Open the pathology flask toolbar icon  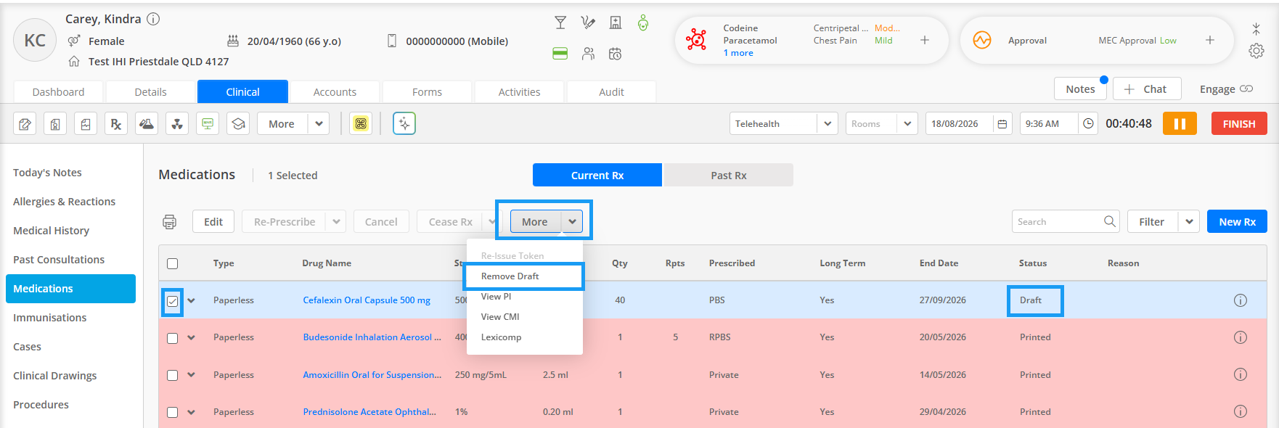pos(147,124)
